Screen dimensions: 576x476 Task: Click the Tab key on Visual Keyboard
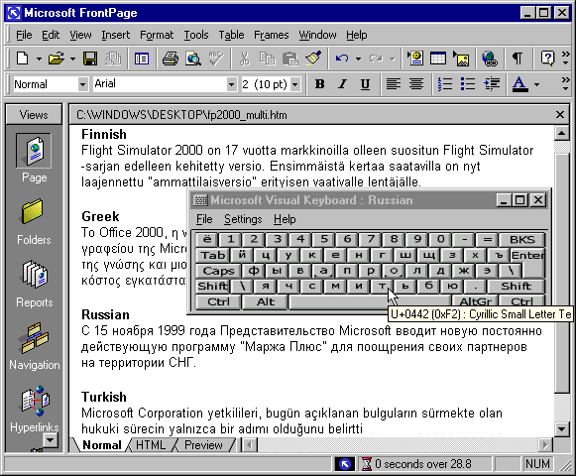pyautogui.click(x=212, y=255)
